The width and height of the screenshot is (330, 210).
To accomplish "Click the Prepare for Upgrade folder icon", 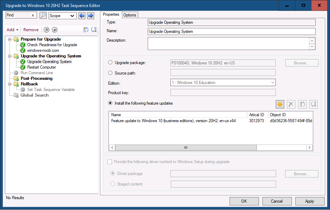I will tap(16, 39).
